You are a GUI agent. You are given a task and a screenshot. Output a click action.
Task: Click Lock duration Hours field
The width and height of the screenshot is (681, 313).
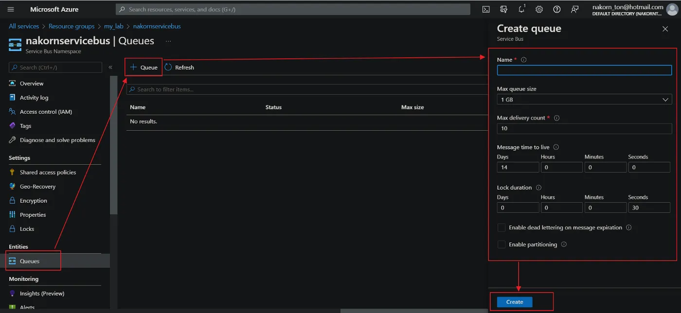(x=562, y=208)
